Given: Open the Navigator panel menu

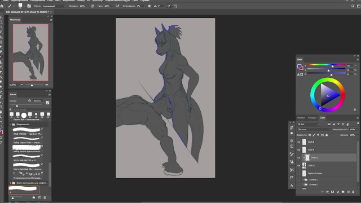Looking at the screenshot, I should coord(51,20).
